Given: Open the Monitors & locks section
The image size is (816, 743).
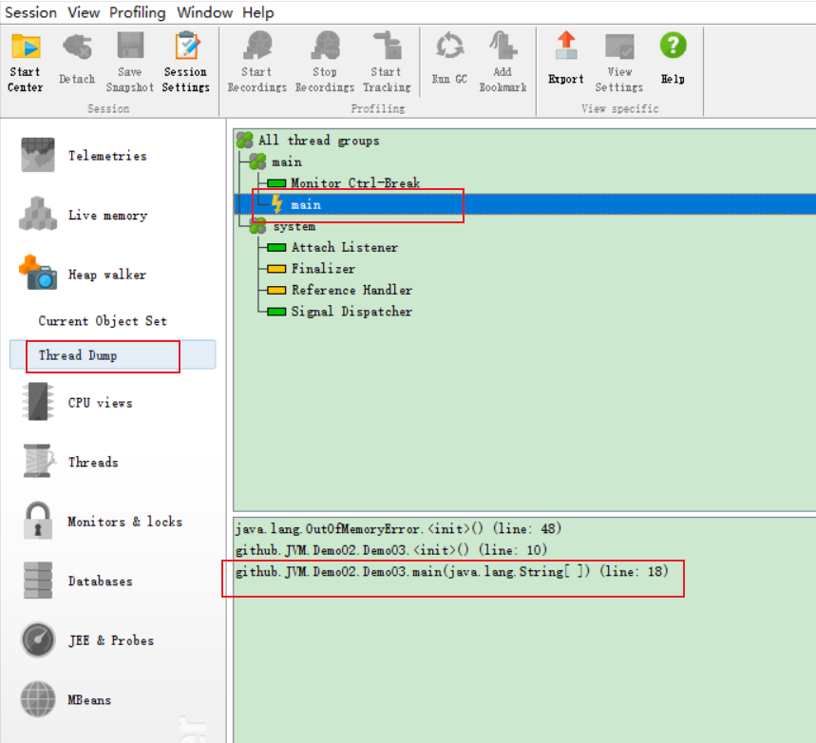Looking at the screenshot, I should [124, 522].
